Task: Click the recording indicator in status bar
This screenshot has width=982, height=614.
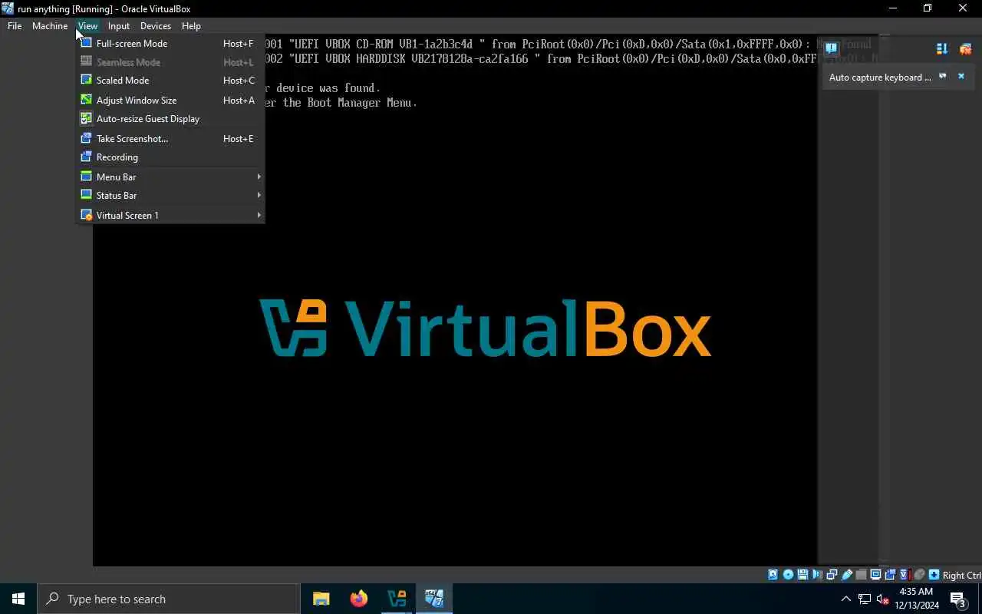Action: (x=891, y=575)
